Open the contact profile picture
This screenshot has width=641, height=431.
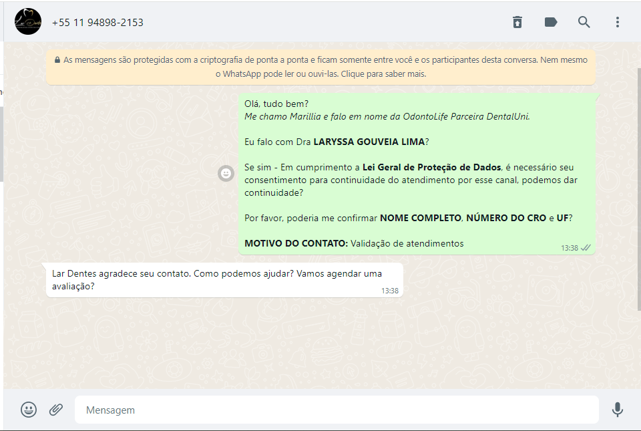[x=28, y=21]
